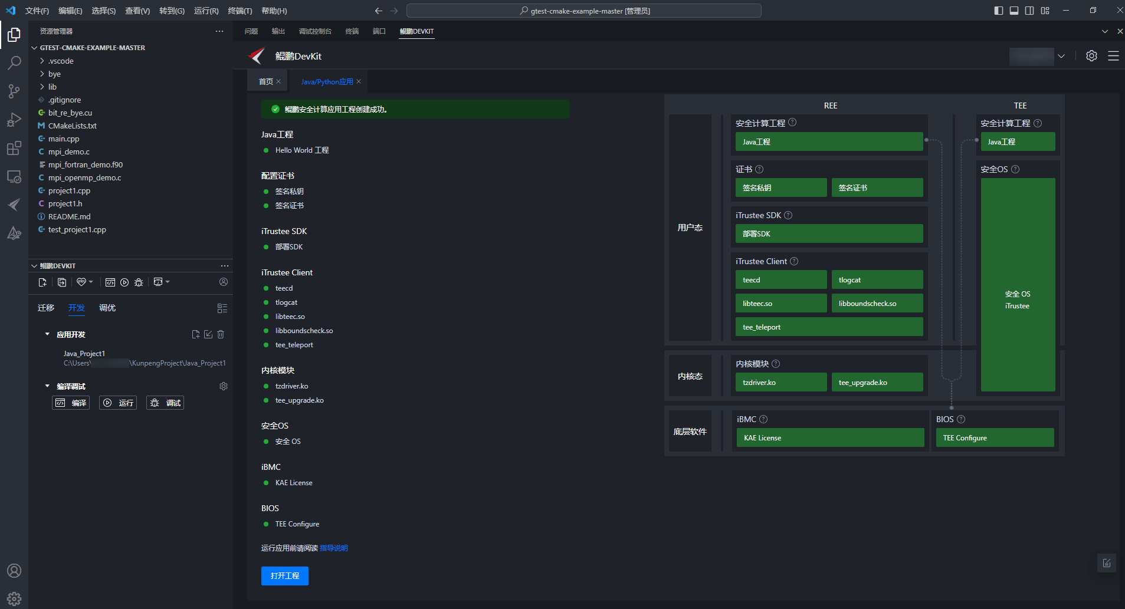Screen dimensions: 1125x609
Task: Toggle panel layout icon in title bar
Action: (x=1014, y=11)
